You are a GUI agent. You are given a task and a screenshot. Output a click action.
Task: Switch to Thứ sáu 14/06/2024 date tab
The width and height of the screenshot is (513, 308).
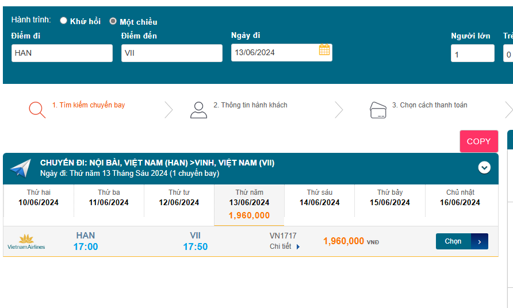point(319,198)
